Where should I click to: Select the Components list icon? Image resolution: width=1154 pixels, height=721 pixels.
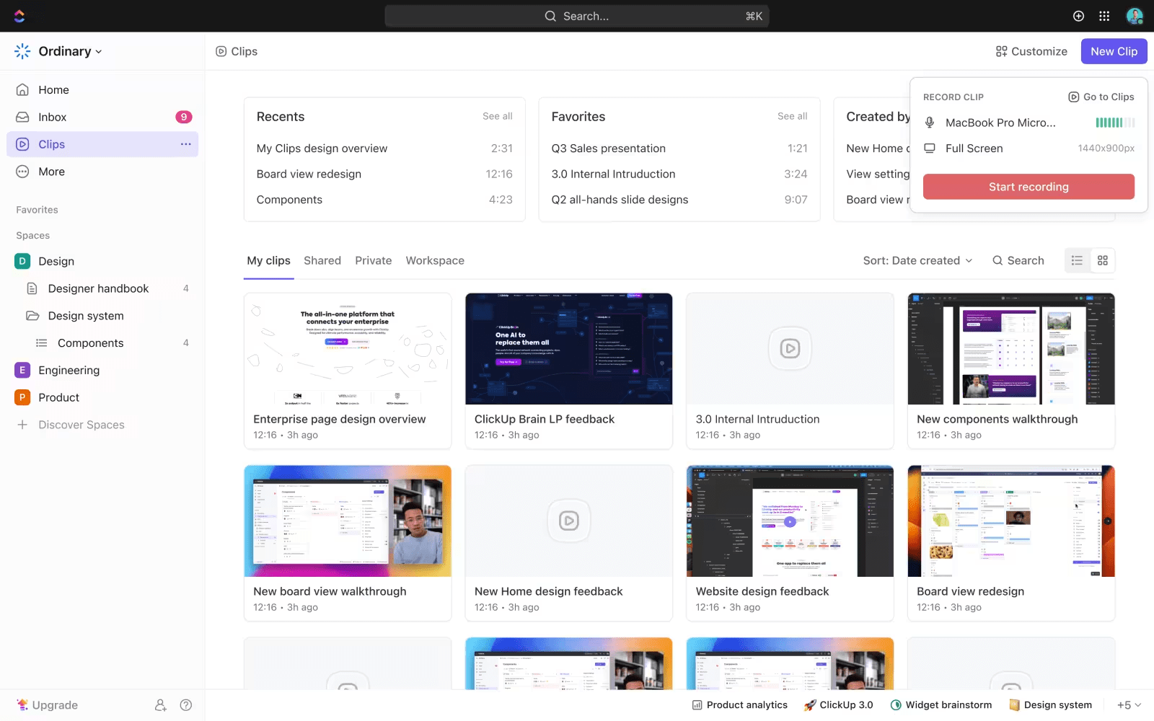pyautogui.click(x=42, y=342)
